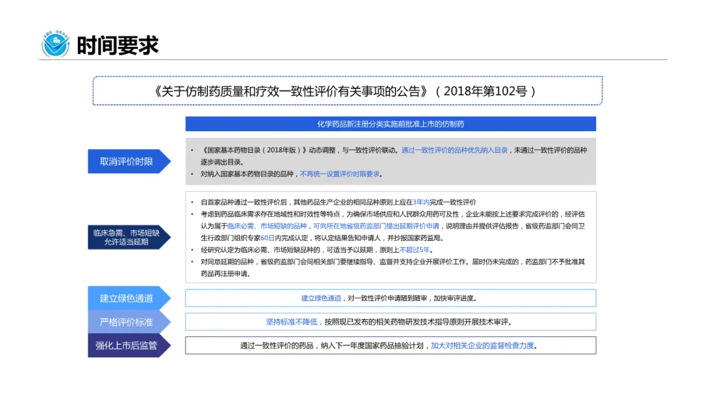
Task: Click blue text 通过一致性评价的品种优先纳入目录
Action: click(454, 150)
